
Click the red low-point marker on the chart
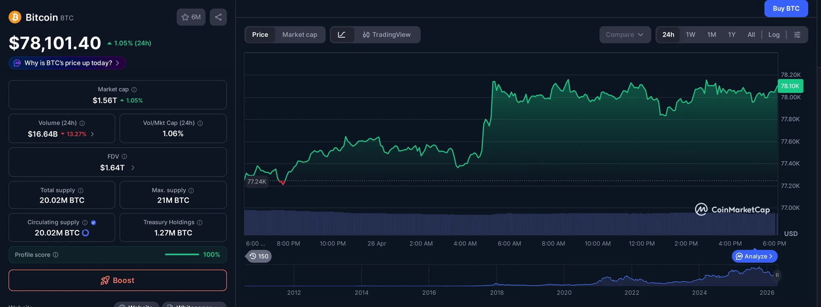(x=283, y=183)
